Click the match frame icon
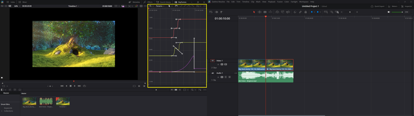 pyautogui.click(x=135, y=86)
